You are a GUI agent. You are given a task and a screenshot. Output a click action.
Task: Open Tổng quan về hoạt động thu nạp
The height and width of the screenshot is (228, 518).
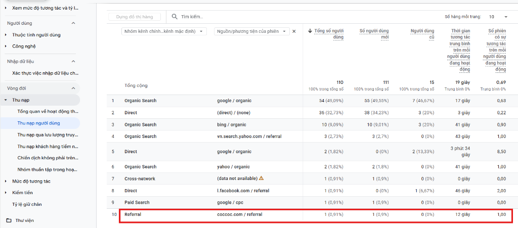point(48,112)
